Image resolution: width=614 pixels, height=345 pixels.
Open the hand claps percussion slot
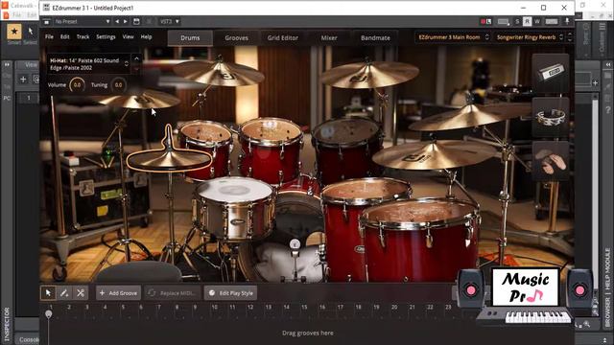[x=551, y=161]
